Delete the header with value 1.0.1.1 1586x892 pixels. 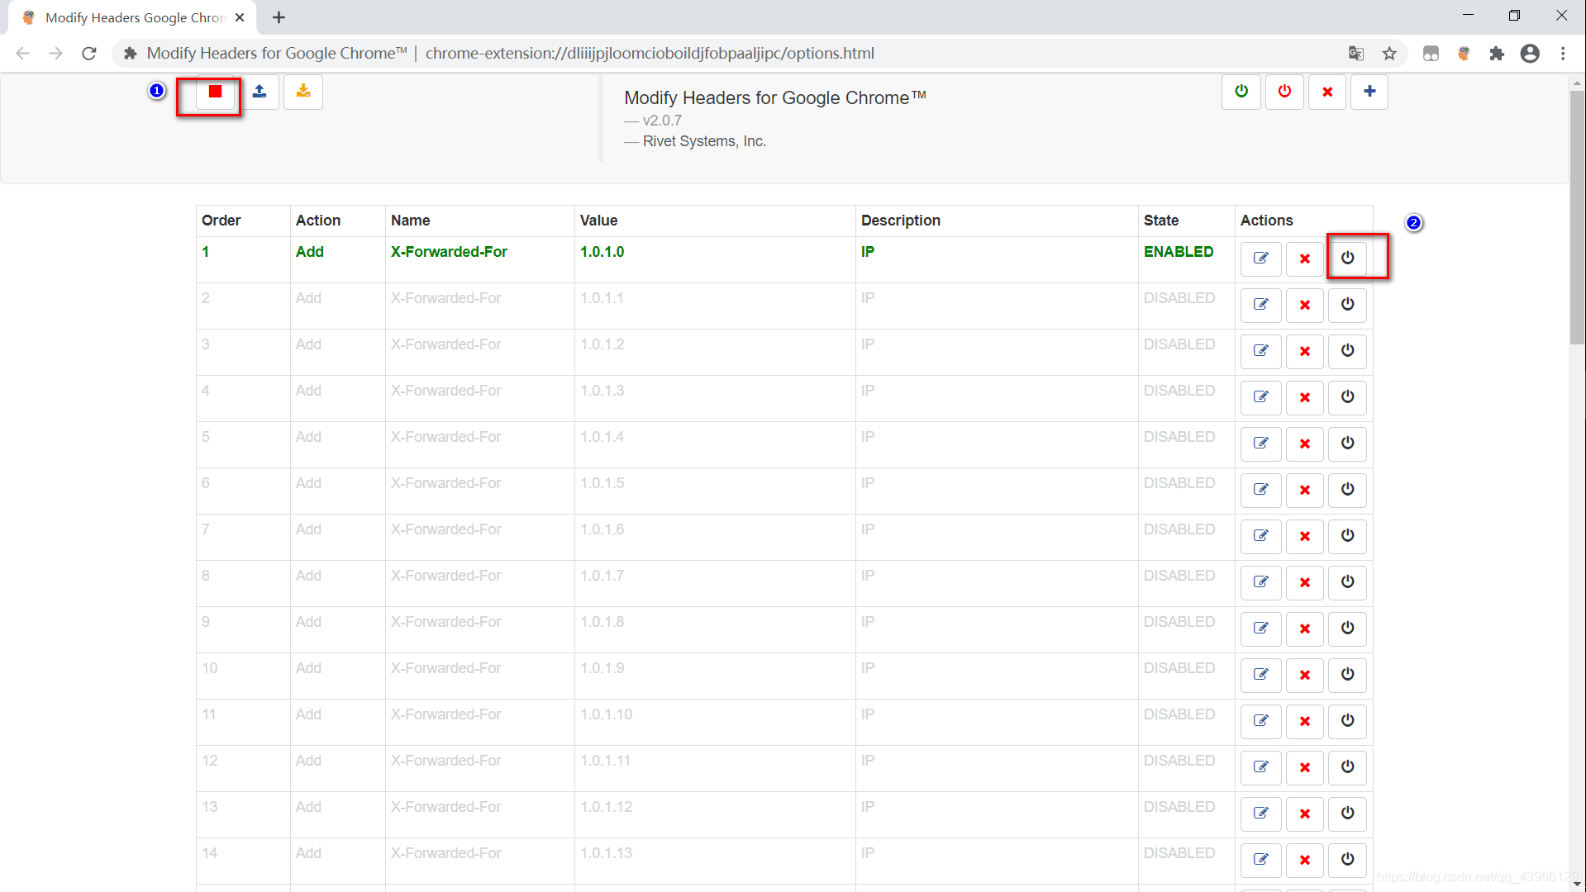(x=1305, y=305)
